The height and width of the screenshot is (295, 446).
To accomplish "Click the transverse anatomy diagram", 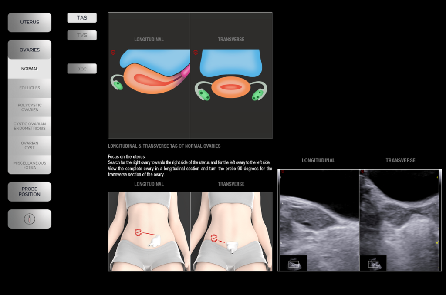I will click(231, 76).
